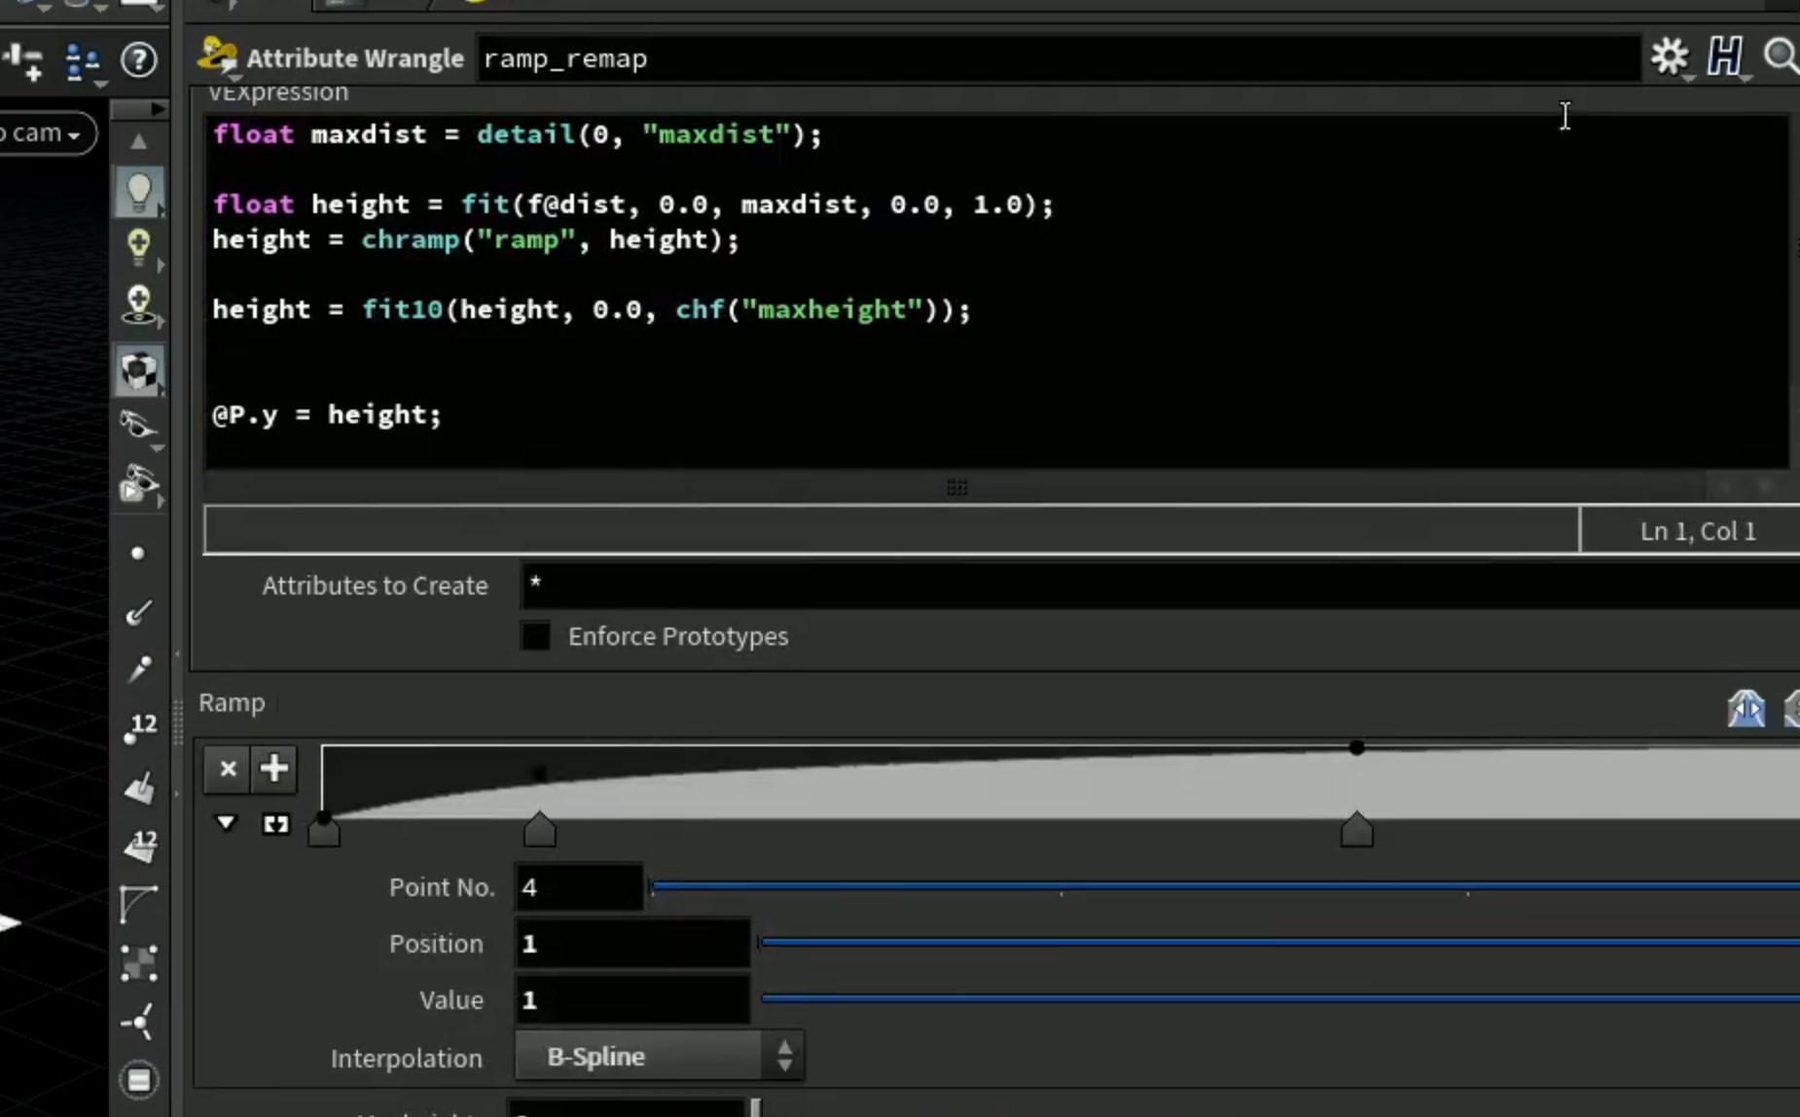This screenshot has height=1117, width=1800.
Task: Click inside the VEXpression code editor
Action: [x=996, y=292]
